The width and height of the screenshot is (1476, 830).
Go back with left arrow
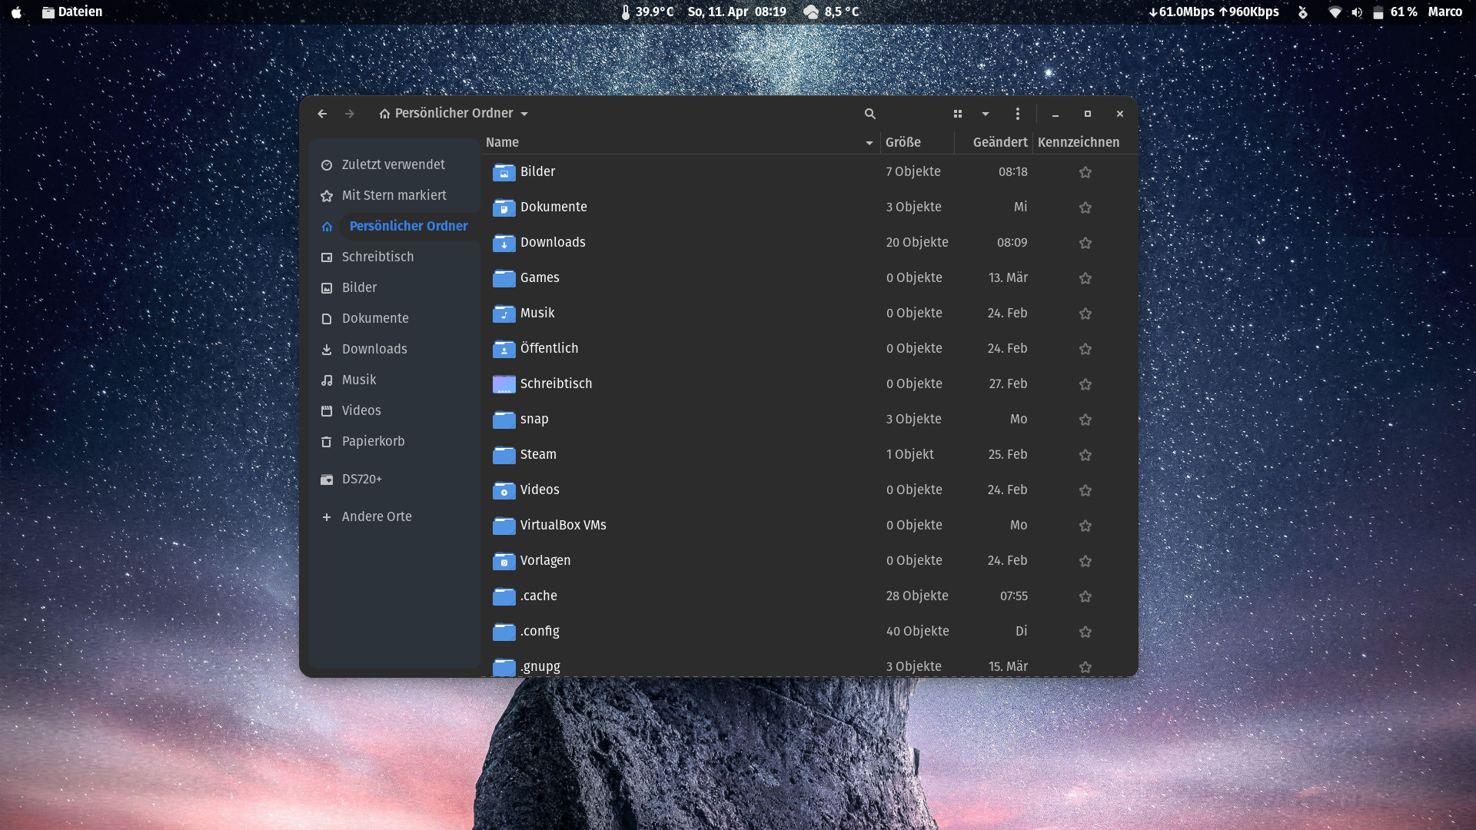coord(322,114)
